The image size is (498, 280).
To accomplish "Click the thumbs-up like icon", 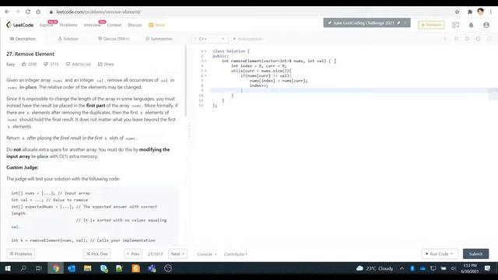I will point(24,64).
